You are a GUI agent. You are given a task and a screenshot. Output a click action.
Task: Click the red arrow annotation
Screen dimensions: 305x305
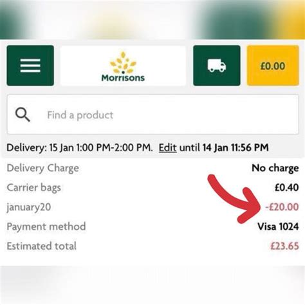pos(234,198)
